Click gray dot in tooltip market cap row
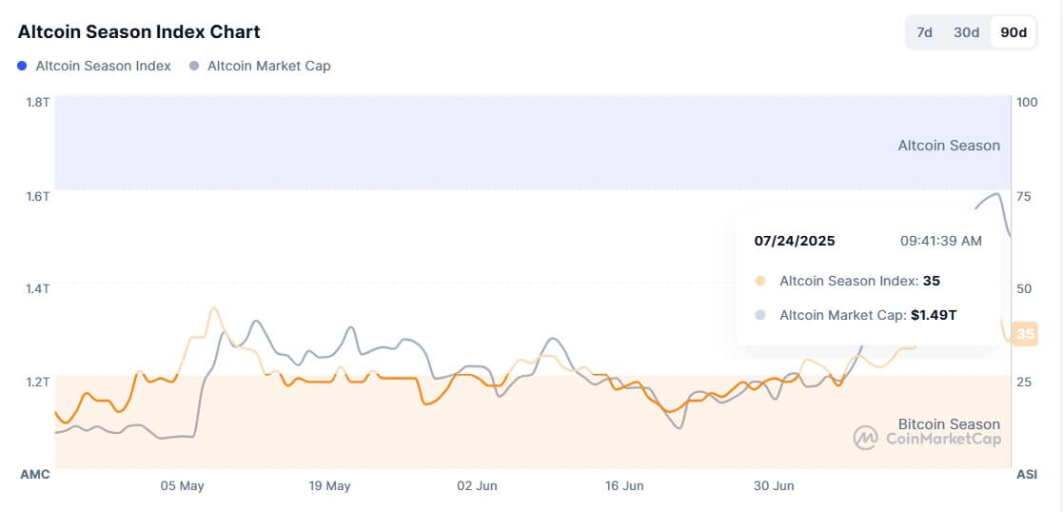The height and width of the screenshot is (512, 1063). 759,314
